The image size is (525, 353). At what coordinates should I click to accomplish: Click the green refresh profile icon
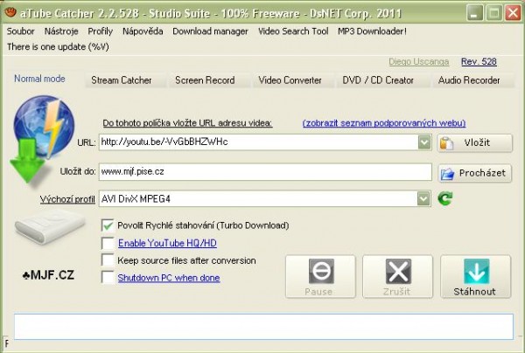coord(445,198)
